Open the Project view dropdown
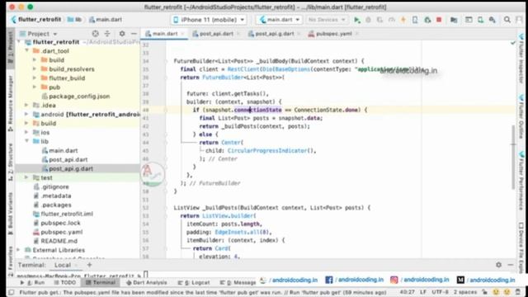 (38, 34)
